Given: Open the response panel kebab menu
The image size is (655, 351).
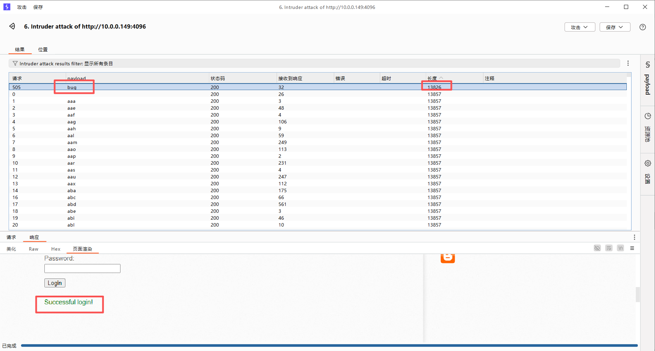Looking at the screenshot, I should click(x=634, y=237).
